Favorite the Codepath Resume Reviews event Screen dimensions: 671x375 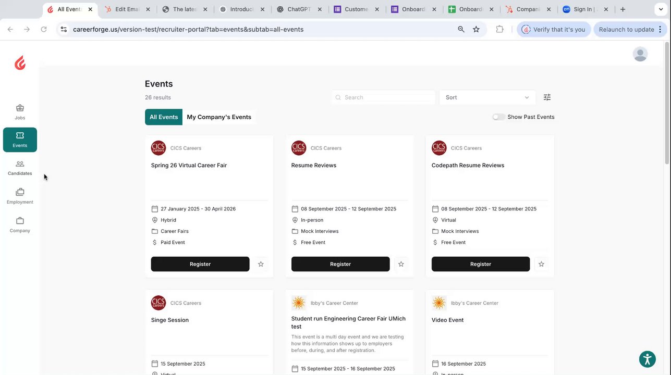tap(541, 264)
